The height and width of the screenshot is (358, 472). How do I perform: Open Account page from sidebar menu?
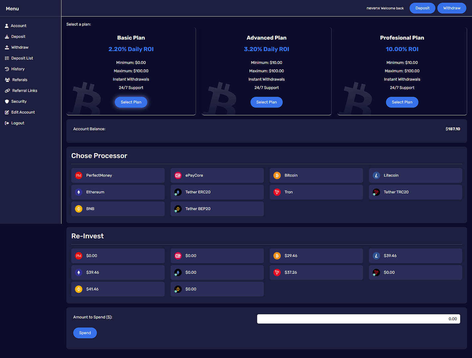(x=19, y=26)
